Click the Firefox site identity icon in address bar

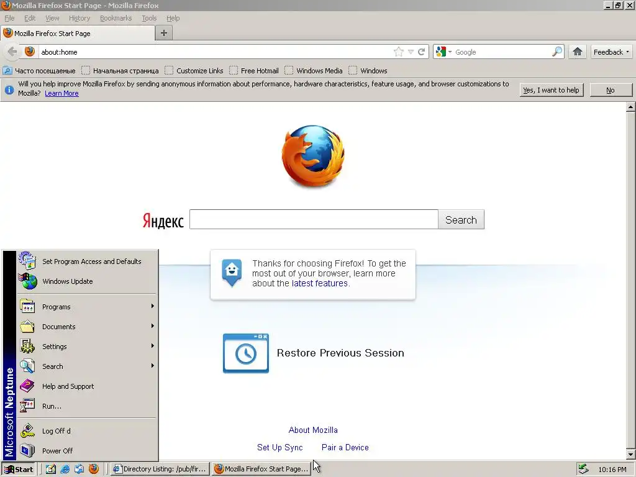click(x=30, y=52)
